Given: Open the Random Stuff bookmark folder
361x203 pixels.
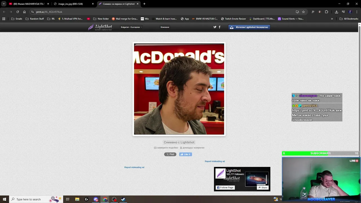Looking at the screenshot, I should pyautogui.click(x=35, y=19).
